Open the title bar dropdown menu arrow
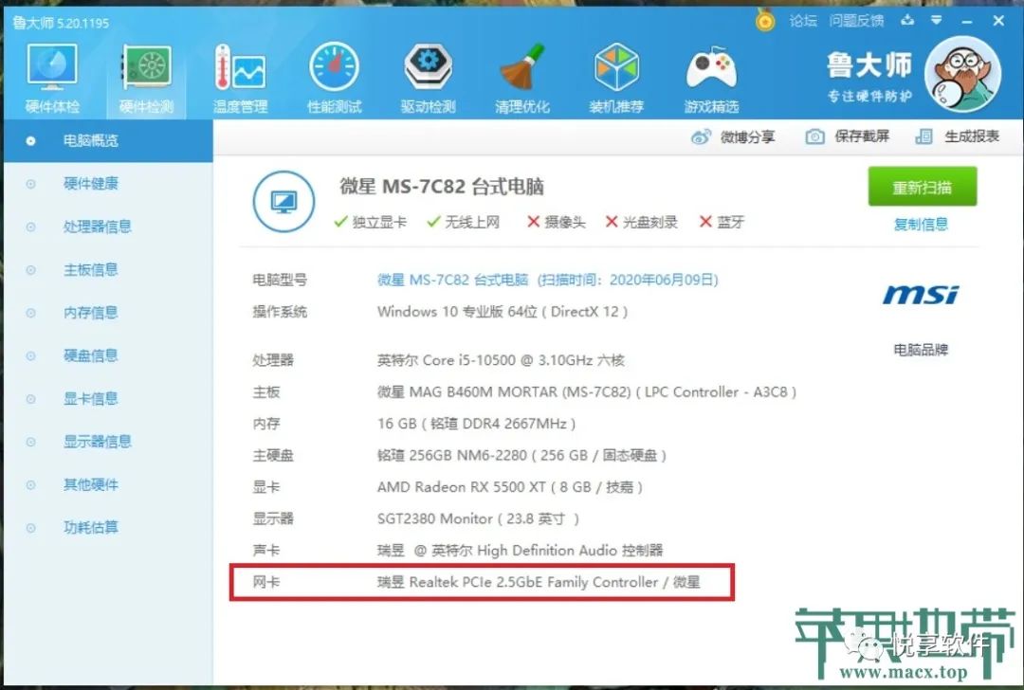Screen dimensions: 1024x690 (x=937, y=20)
